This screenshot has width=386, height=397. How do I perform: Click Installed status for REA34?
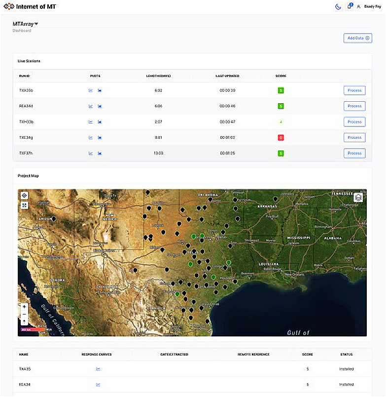pos(346,385)
